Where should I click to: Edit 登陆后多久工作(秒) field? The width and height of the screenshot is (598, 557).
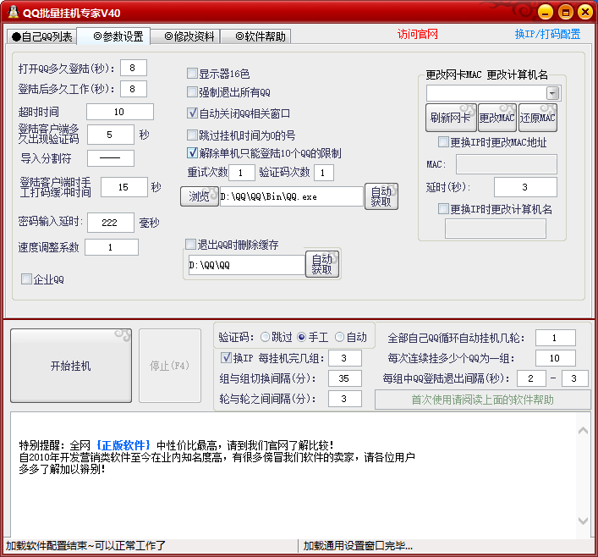[x=134, y=89]
